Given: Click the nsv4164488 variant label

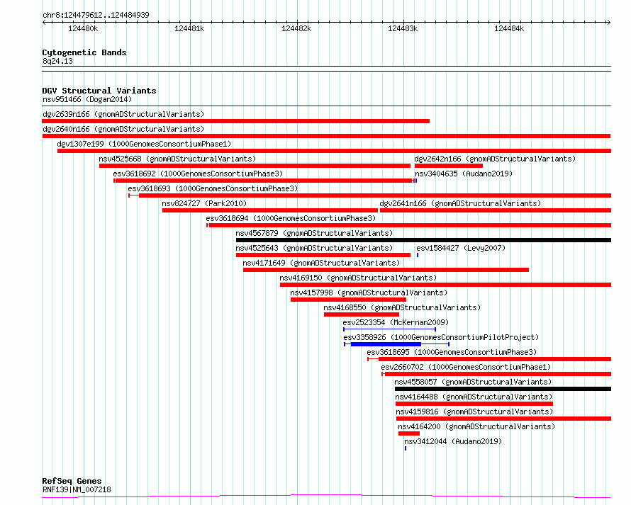Looking at the screenshot, I should pos(474,397).
